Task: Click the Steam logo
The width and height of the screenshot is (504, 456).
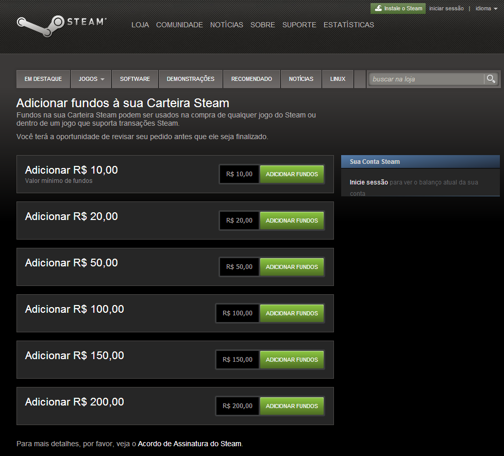Action: pyautogui.click(x=61, y=26)
